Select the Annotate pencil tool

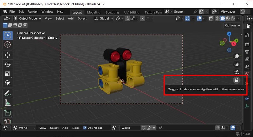(x=7, y=93)
